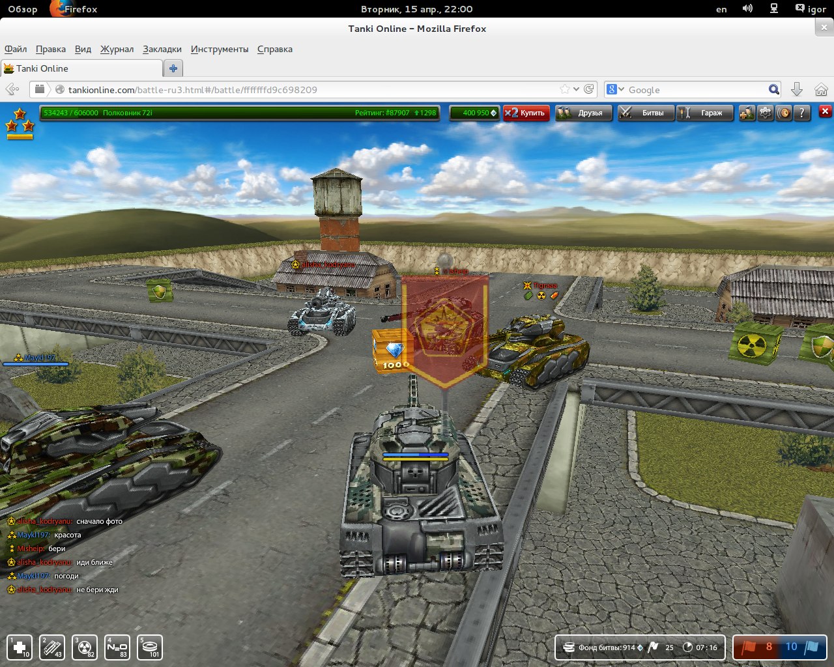Use the repair kit supply
This screenshot has width=834, height=667.
(20, 647)
